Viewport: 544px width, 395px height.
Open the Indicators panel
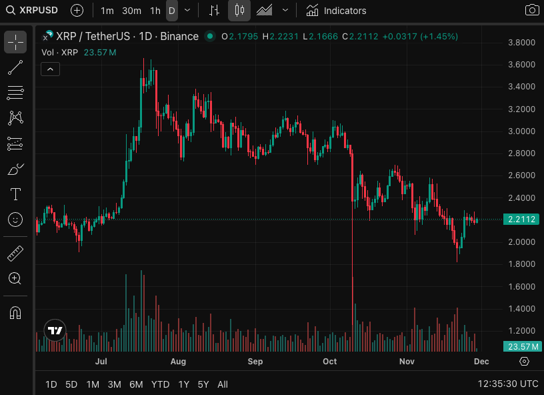click(x=337, y=11)
